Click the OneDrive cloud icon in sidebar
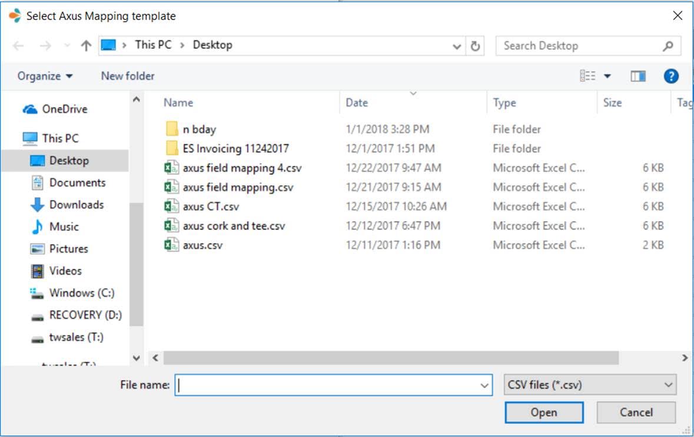694x437 pixels. tap(30, 109)
